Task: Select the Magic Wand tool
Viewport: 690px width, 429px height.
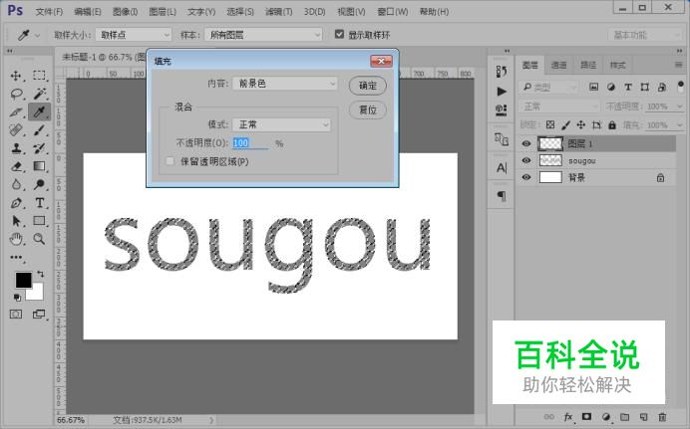Action: 40,94
